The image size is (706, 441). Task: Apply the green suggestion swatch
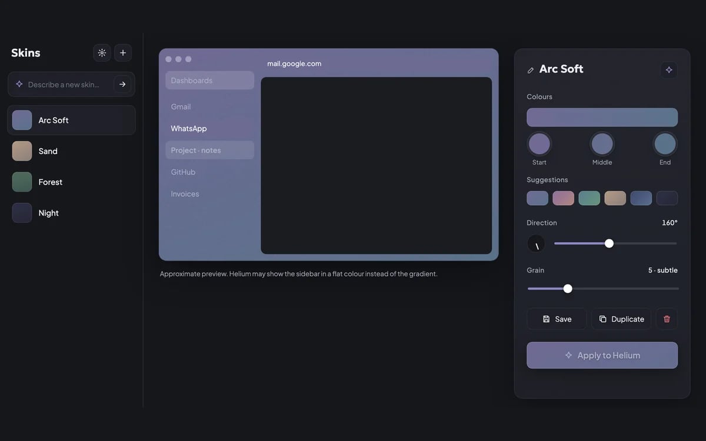click(x=589, y=198)
